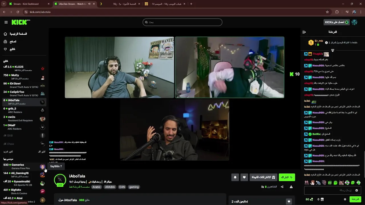This screenshot has height=205, width=365.
Task: Click BotRix username in chat
Action: (x=317, y=134)
